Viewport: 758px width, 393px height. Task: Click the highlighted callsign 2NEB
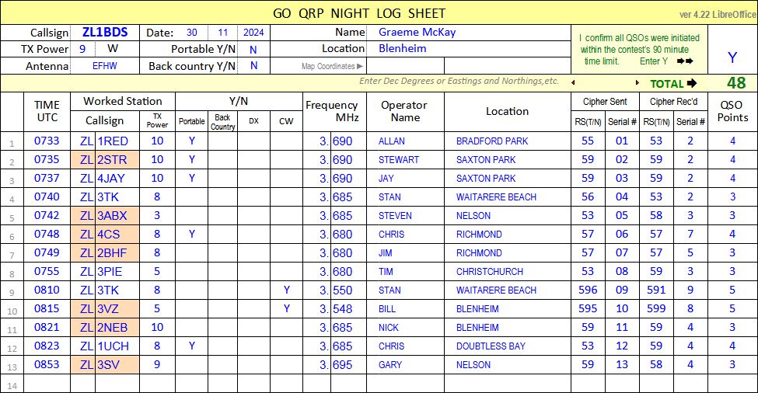[117, 327]
